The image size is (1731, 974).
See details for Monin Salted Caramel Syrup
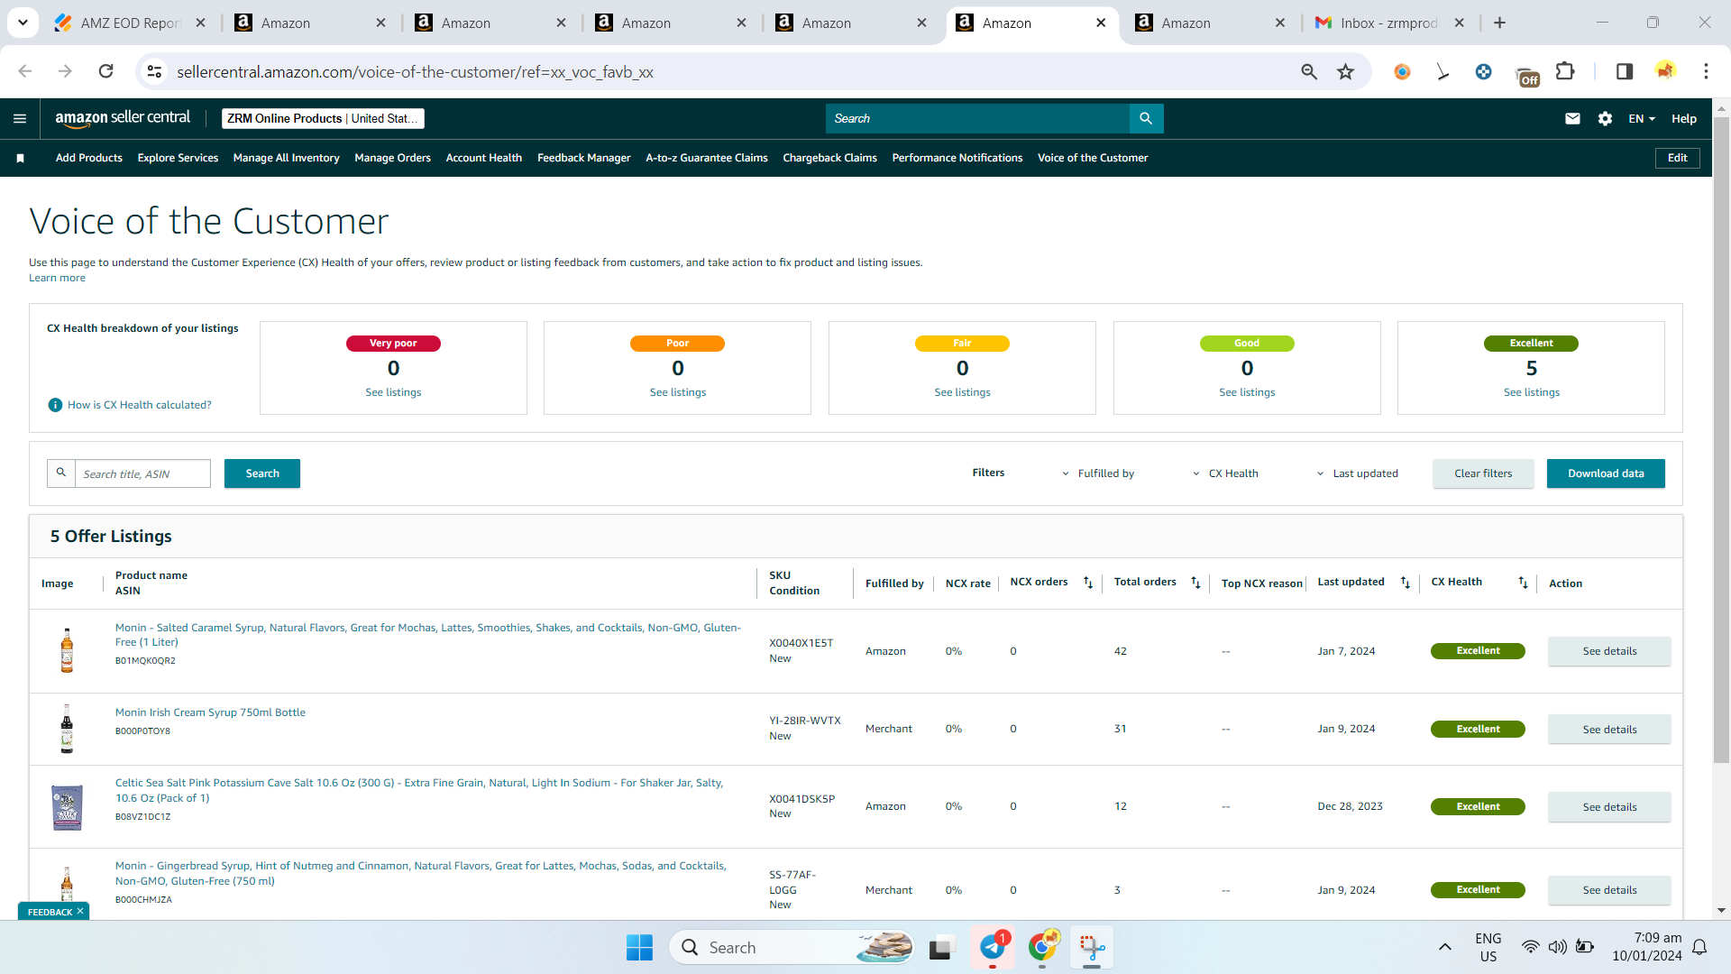[x=1609, y=651]
